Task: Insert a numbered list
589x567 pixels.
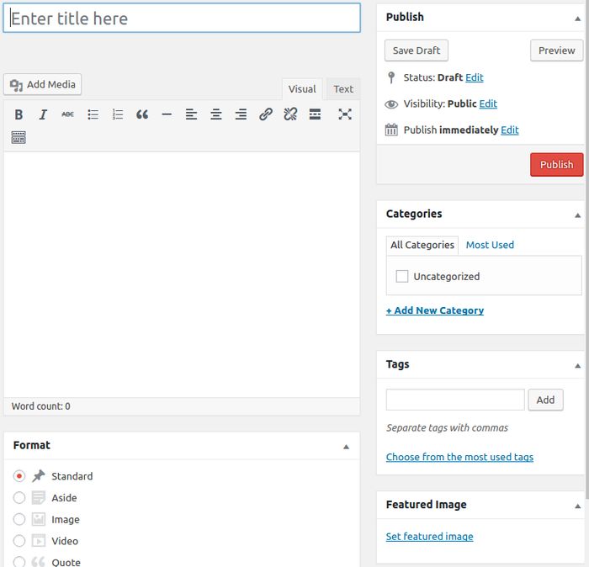Action: [x=118, y=114]
